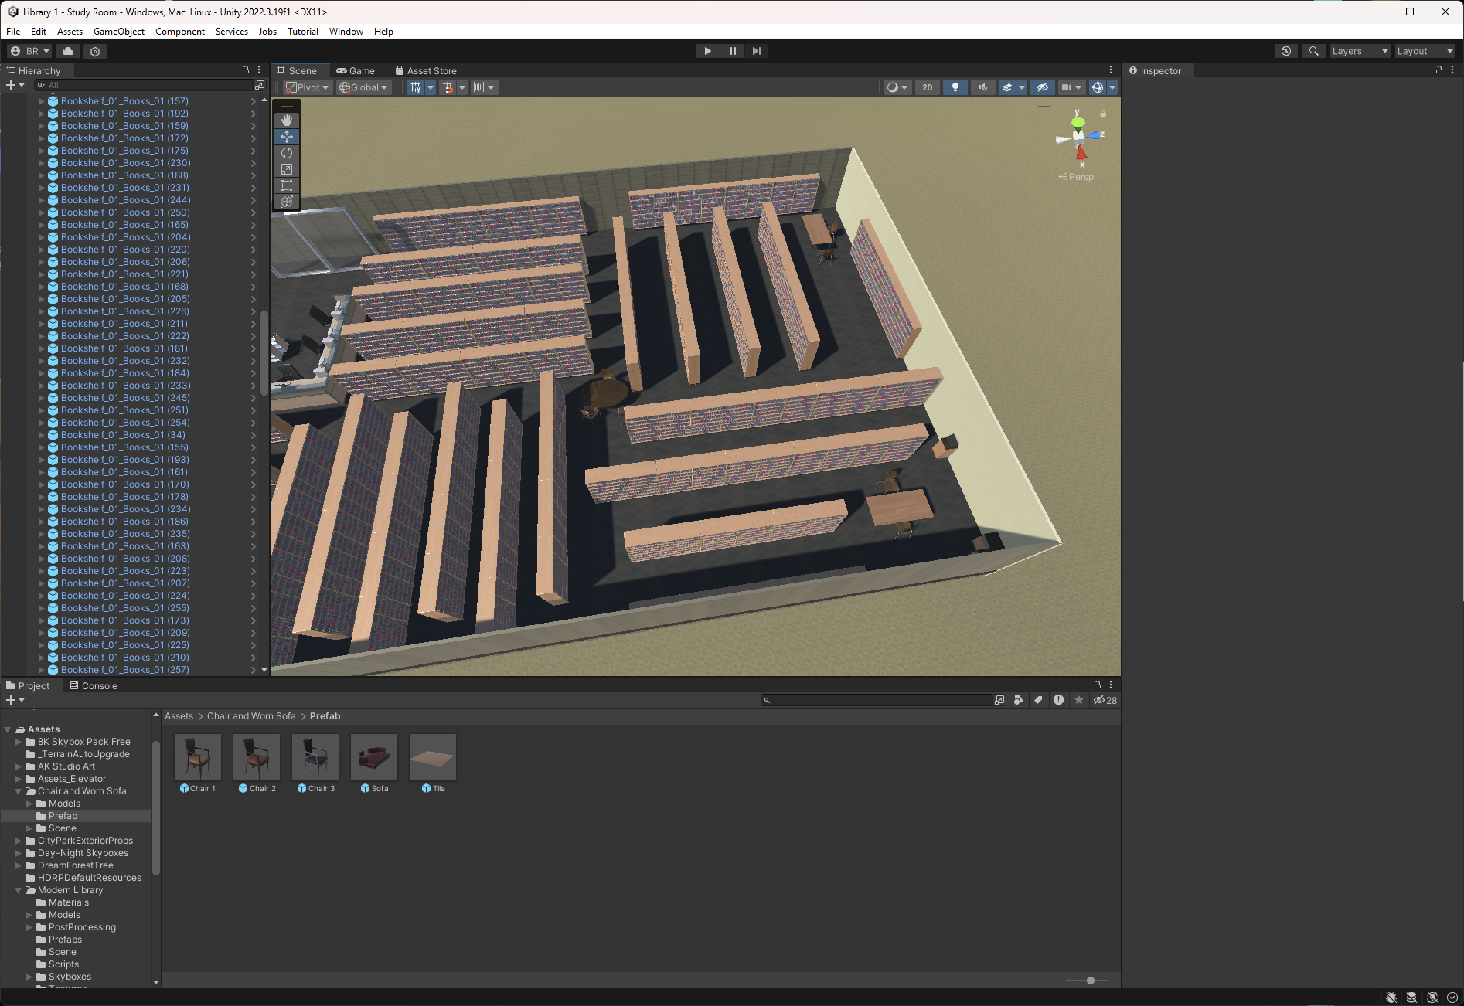The width and height of the screenshot is (1464, 1006).
Task: Click the Persp projection label
Action: pos(1077,177)
